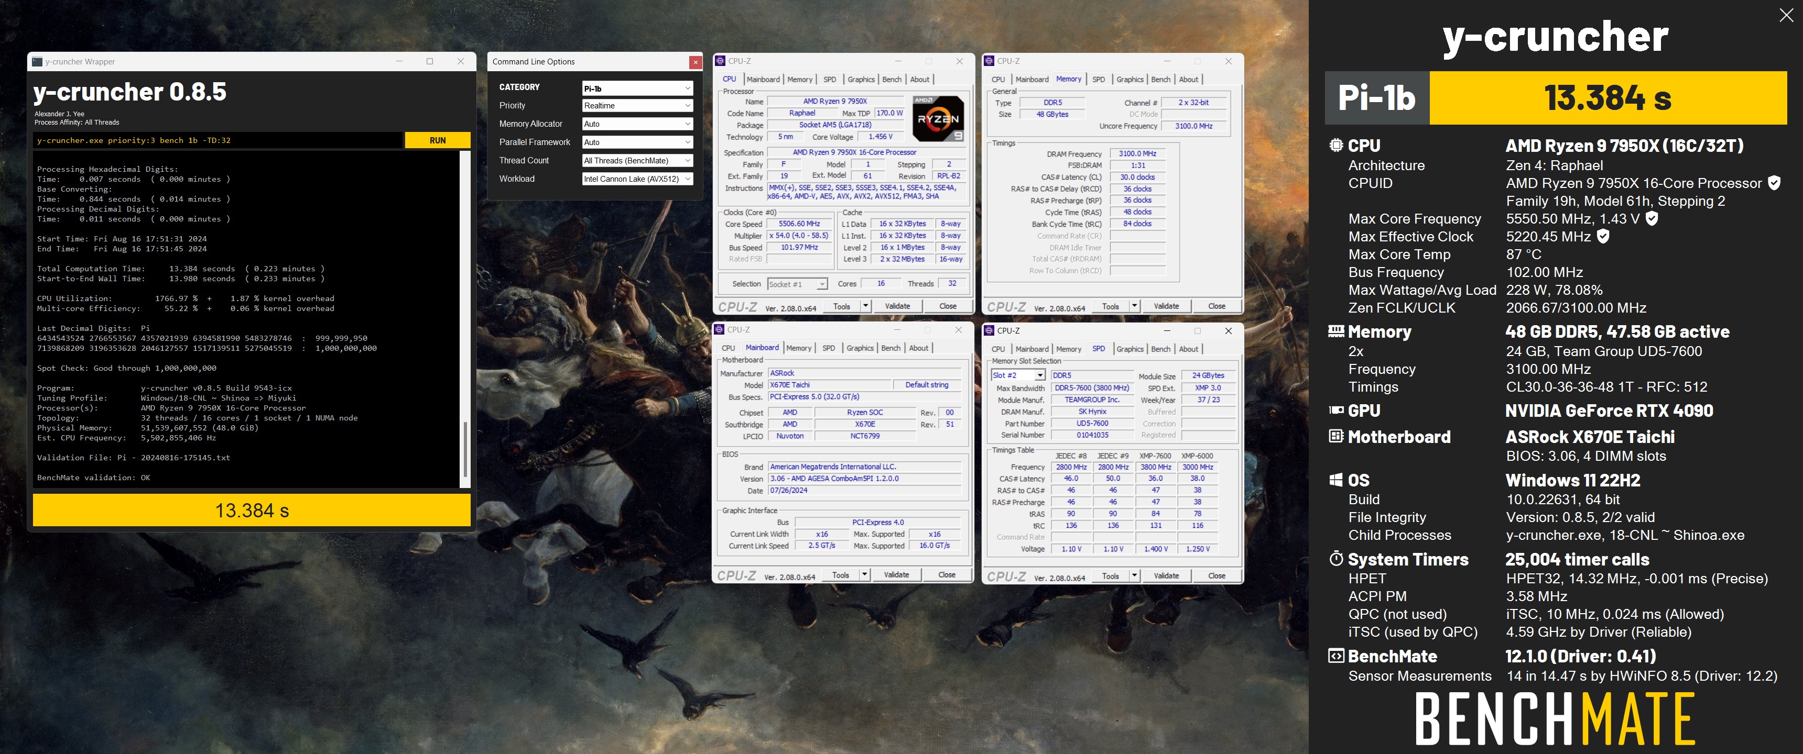
Task: Expand Tools arrow in CPU-Z Mainboard window
Action: pos(864,574)
